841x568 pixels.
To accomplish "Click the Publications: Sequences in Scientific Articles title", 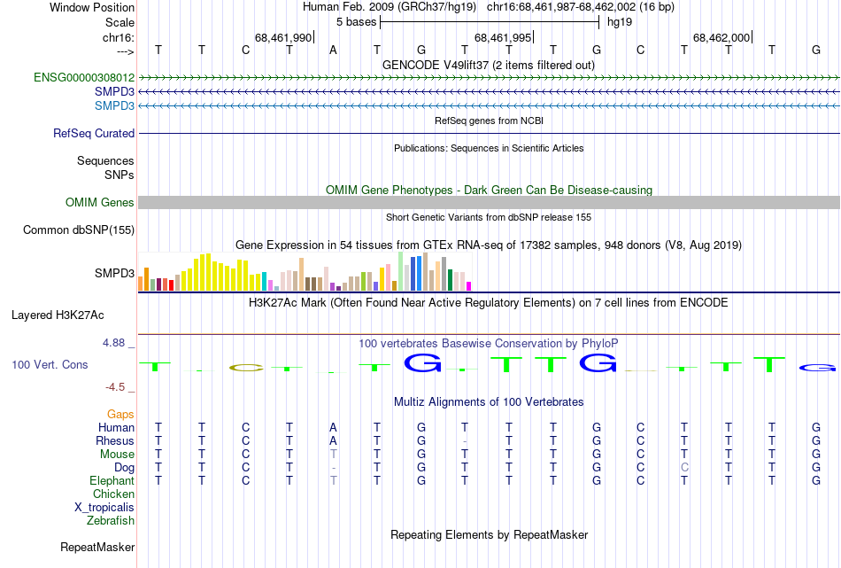I will click(489, 148).
